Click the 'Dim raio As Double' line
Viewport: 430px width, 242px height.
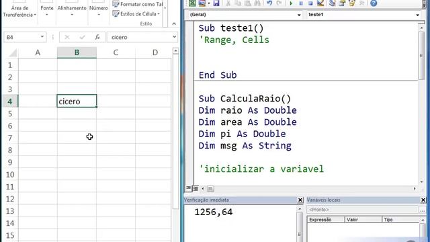pyautogui.click(x=247, y=110)
